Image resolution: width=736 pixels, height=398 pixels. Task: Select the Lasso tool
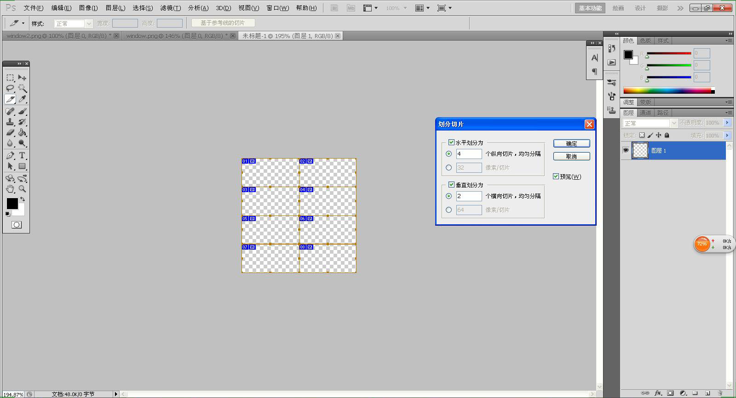click(10, 88)
